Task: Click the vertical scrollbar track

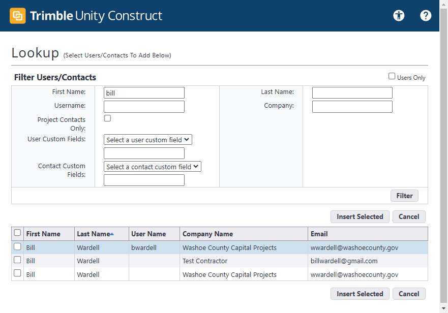Action: pyautogui.click(x=444, y=156)
